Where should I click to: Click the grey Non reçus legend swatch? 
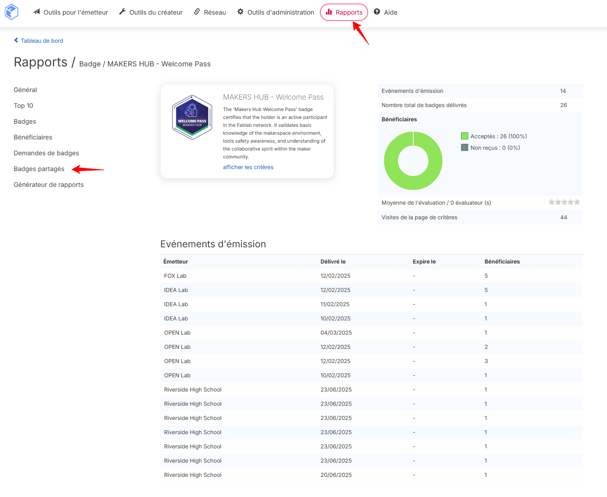[465, 148]
